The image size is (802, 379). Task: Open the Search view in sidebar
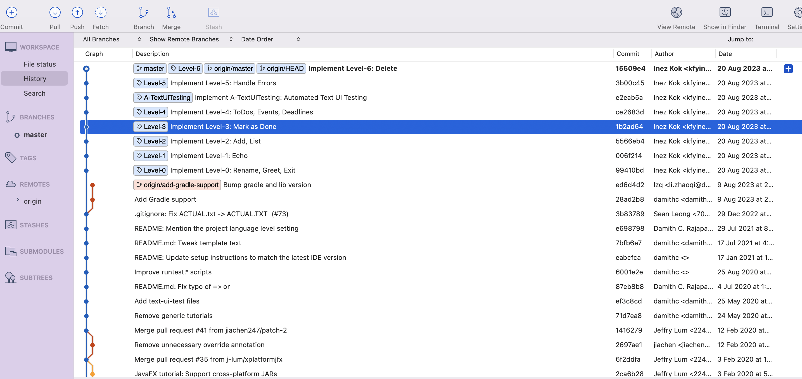[34, 93]
